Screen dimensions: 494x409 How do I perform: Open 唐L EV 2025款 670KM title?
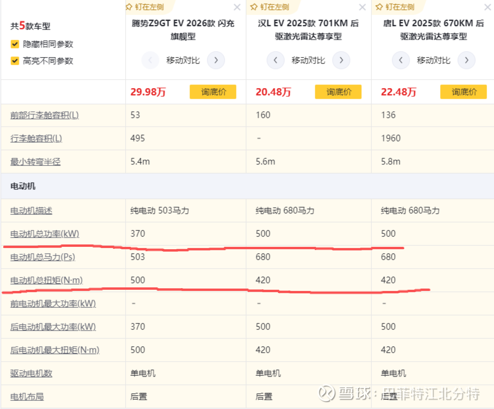(434, 30)
